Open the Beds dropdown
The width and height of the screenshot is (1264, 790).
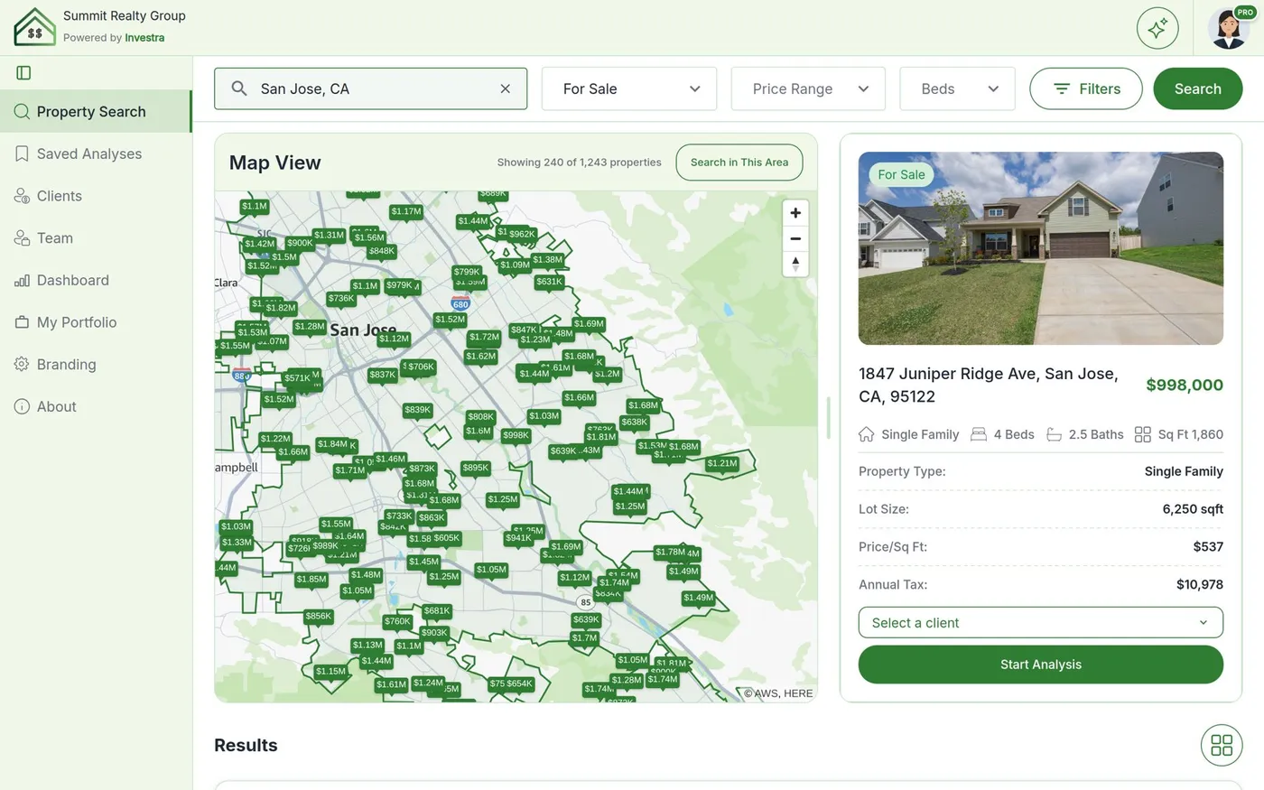pyautogui.click(x=957, y=88)
